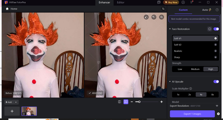Toggle Face Restoration switch
Image resolution: width=223 pixels, height=120 pixels.
click(216, 29)
